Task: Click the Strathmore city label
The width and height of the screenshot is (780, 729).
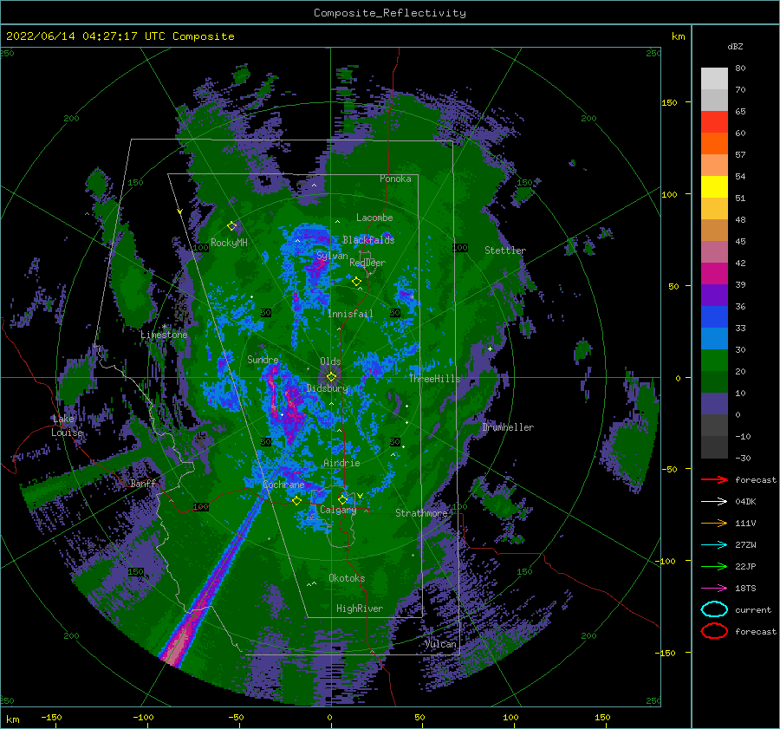Action: (421, 513)
